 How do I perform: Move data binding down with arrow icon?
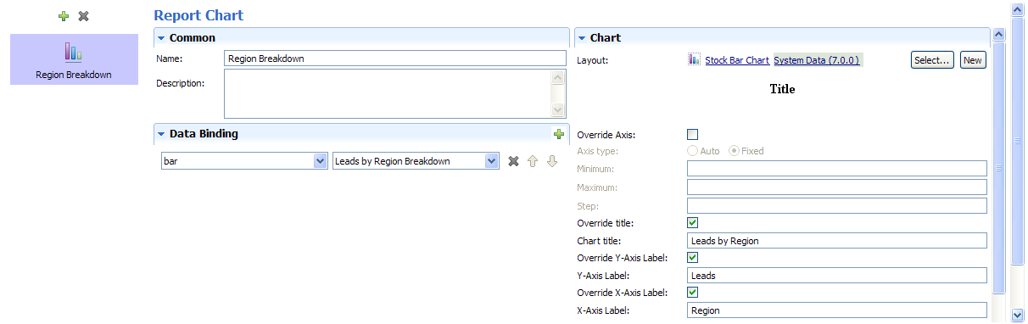[552, 161]
